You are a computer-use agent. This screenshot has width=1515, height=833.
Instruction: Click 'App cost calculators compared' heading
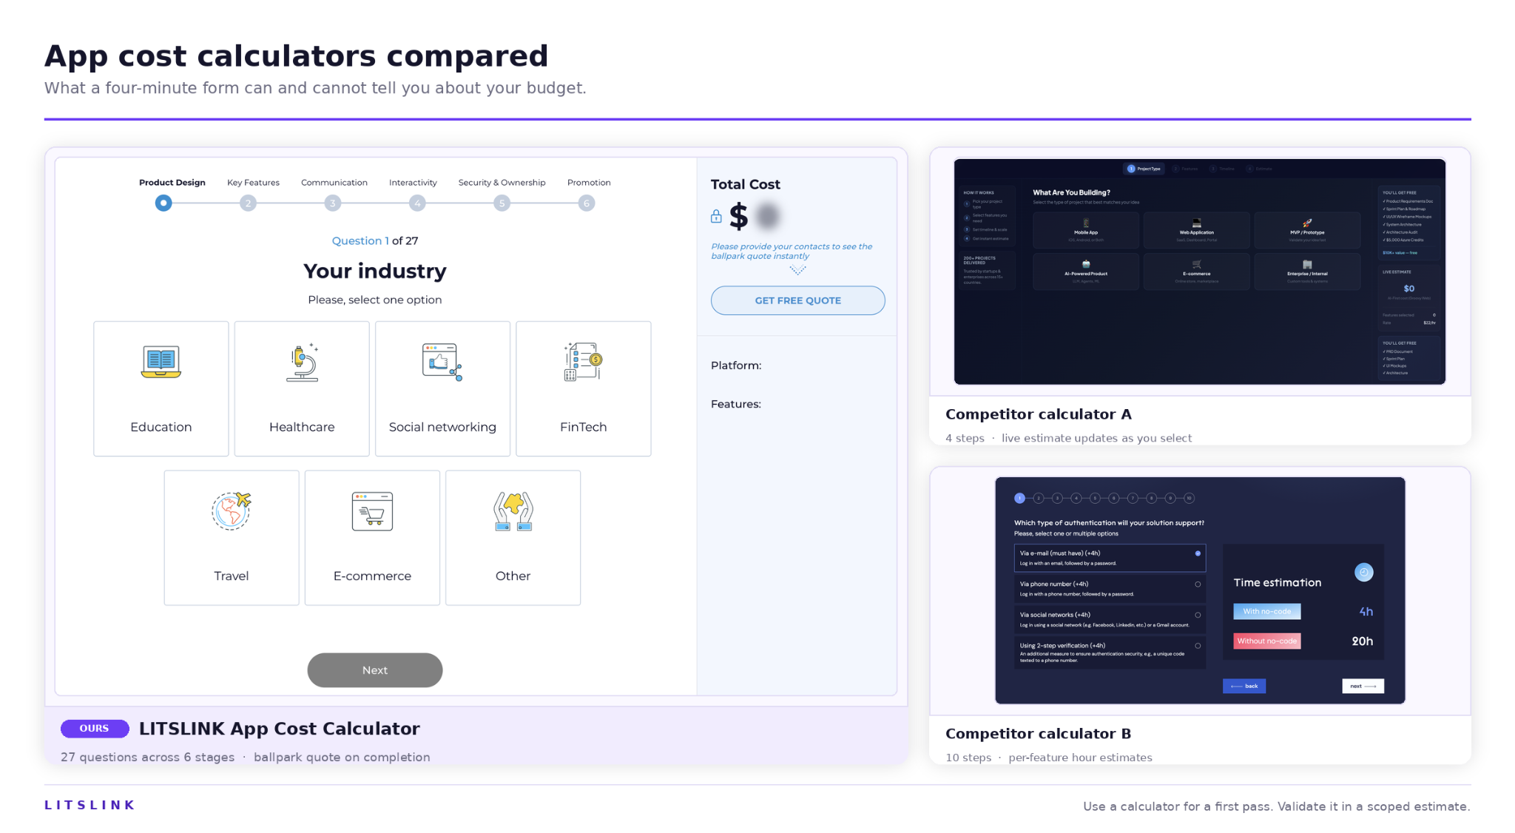click(x=296, y=56)
